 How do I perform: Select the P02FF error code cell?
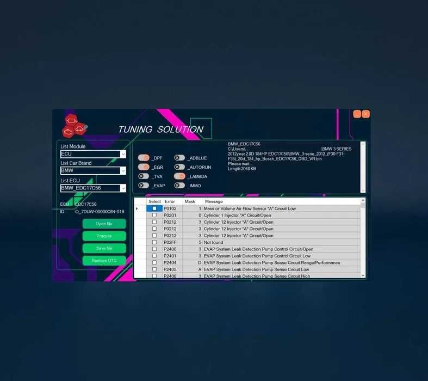[x=172, y=242]
